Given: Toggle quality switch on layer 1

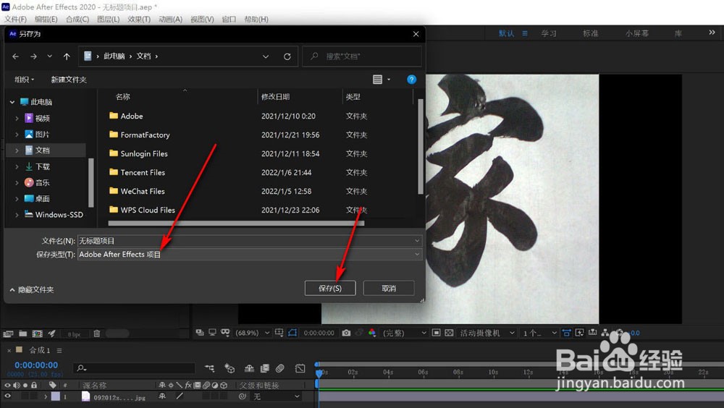Looking at the screenshot, I should [180, 396].
